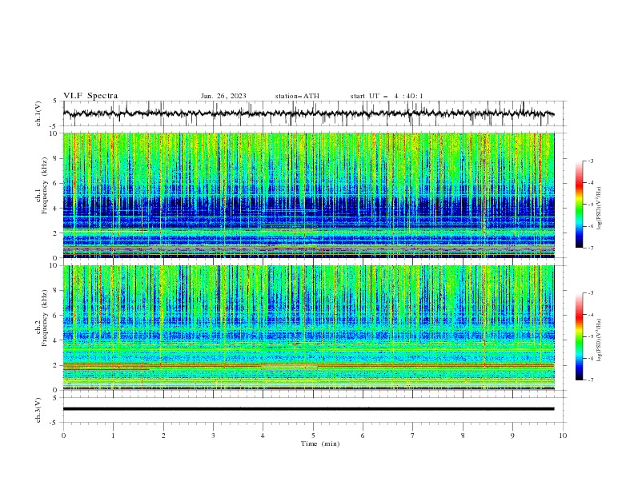
Task: Click the time axis tick label "9"
Action: point(512,435)
